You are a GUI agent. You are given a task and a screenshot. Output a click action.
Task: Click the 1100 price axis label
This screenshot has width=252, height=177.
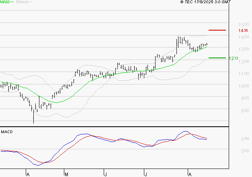click(x=244, y=74)
